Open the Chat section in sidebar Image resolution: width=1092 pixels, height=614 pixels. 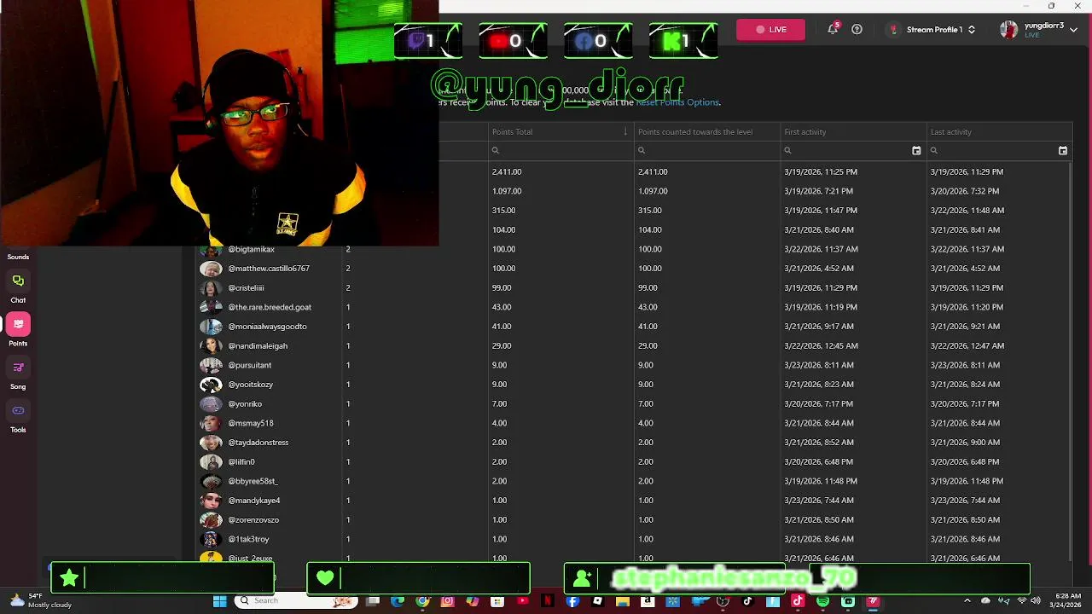pyautogui.click(x=18, y=287)
